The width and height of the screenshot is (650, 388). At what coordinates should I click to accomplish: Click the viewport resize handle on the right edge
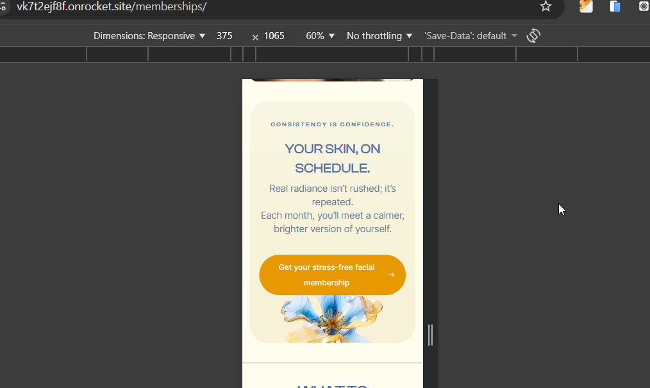[x=430, y=335]
